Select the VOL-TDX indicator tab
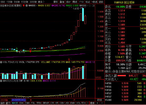 (81, 103)
